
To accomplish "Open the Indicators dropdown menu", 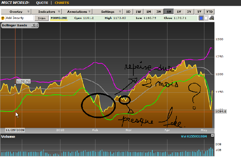I will 47,12.
